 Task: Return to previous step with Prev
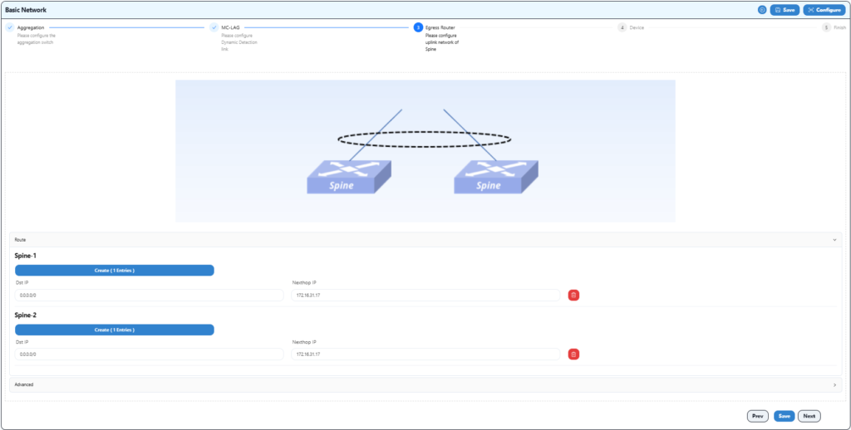(x=757, y=416)
